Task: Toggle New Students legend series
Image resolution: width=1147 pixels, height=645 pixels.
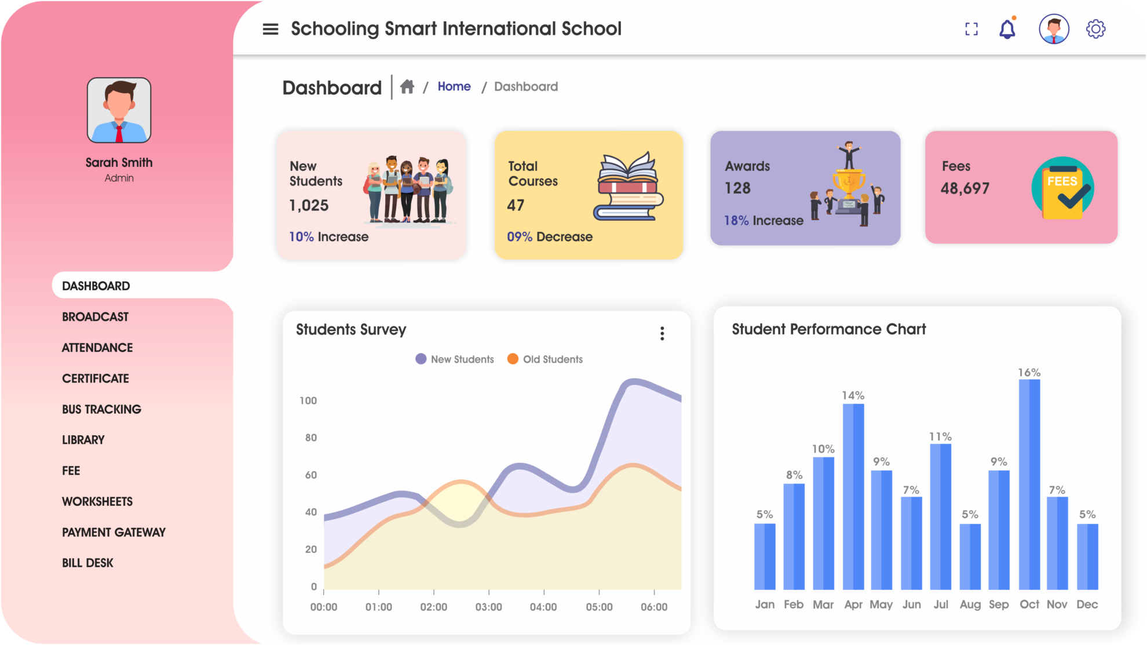Action: [x=455, y=359]
